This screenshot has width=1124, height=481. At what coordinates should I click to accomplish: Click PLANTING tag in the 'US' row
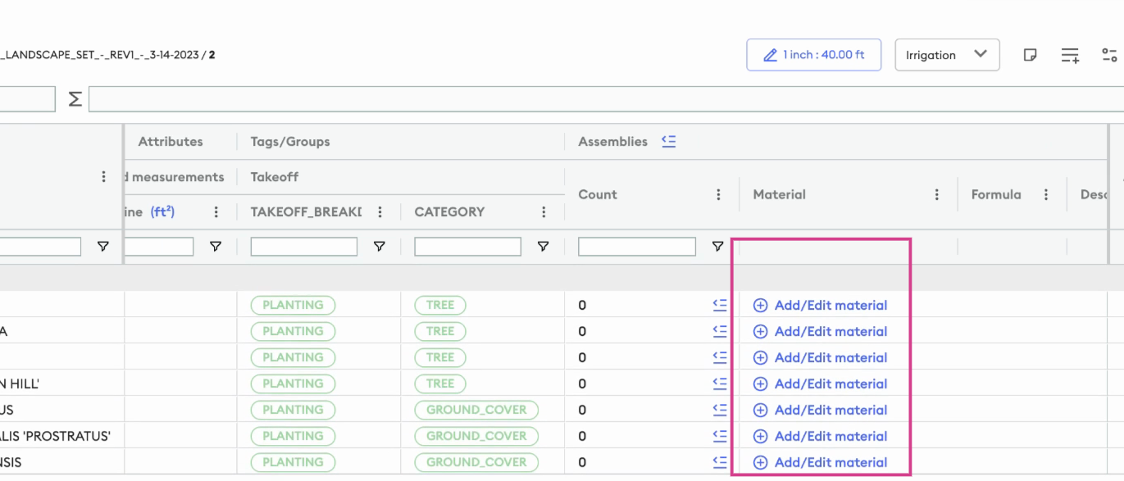pyautogui.click(x=293, y=410)
